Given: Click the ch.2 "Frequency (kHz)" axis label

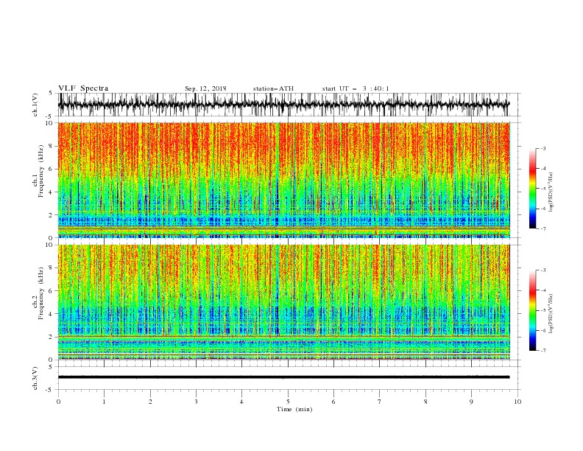Looking at the screenshot, I should click(x=41, y=293).
